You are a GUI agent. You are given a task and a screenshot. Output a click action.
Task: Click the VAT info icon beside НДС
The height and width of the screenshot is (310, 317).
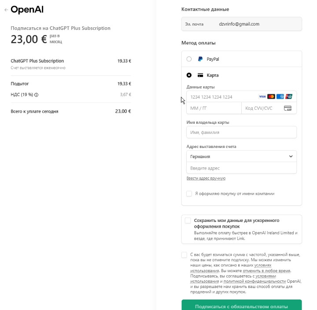[37, 95]
